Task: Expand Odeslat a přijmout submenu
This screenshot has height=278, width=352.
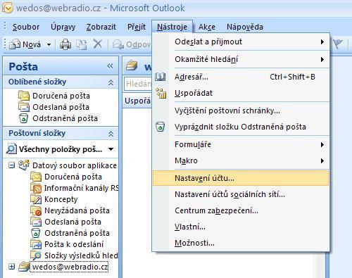Action: [x=241, y=42]
